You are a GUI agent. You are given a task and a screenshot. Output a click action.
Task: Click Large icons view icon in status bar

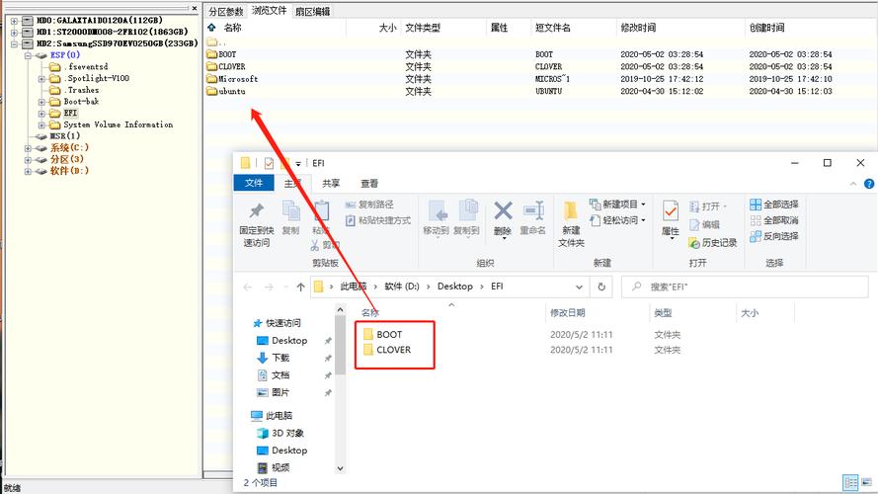click(866, 482)
